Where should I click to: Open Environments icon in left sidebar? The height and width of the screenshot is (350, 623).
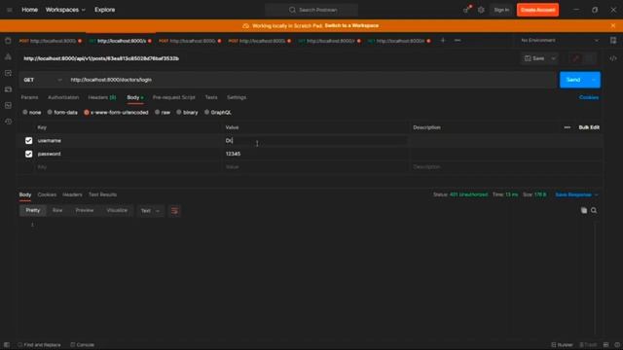[x=8, y=73]
